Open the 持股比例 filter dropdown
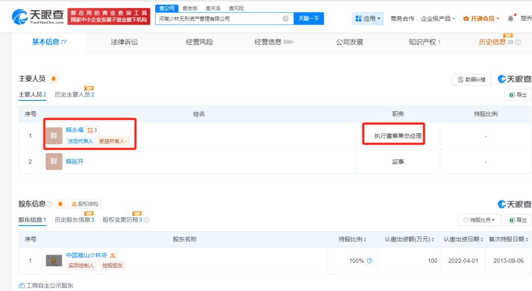532x291 pixels. (x=479, y=220)
